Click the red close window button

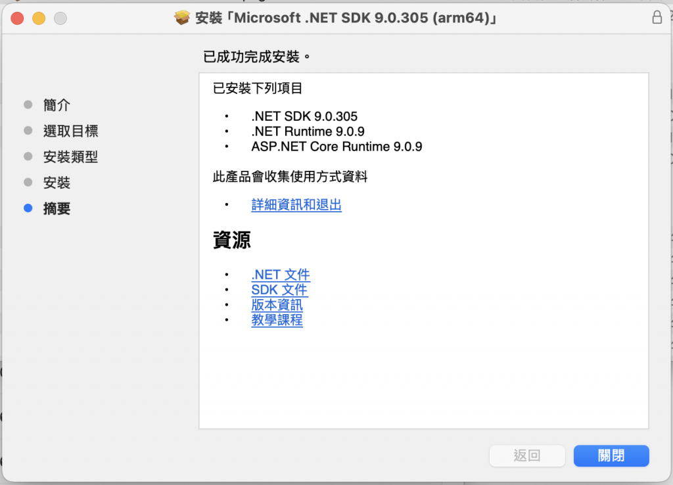pos(17,18)
